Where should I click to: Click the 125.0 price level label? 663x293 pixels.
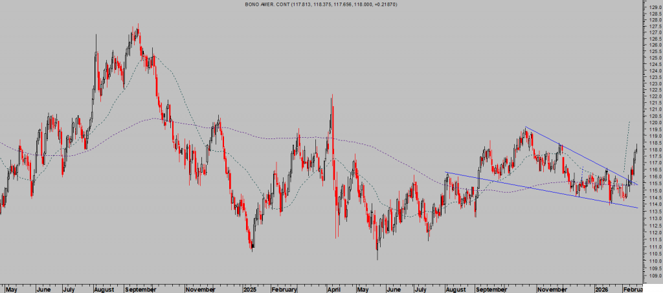tap(652, 57)
